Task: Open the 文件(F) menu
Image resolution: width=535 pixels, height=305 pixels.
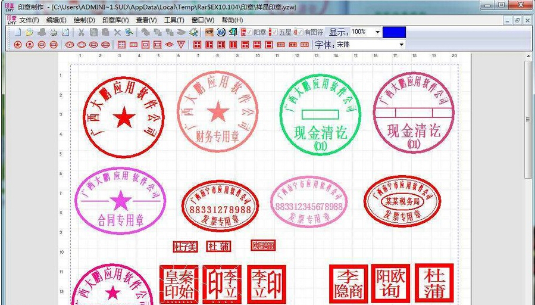Action: 29,20
